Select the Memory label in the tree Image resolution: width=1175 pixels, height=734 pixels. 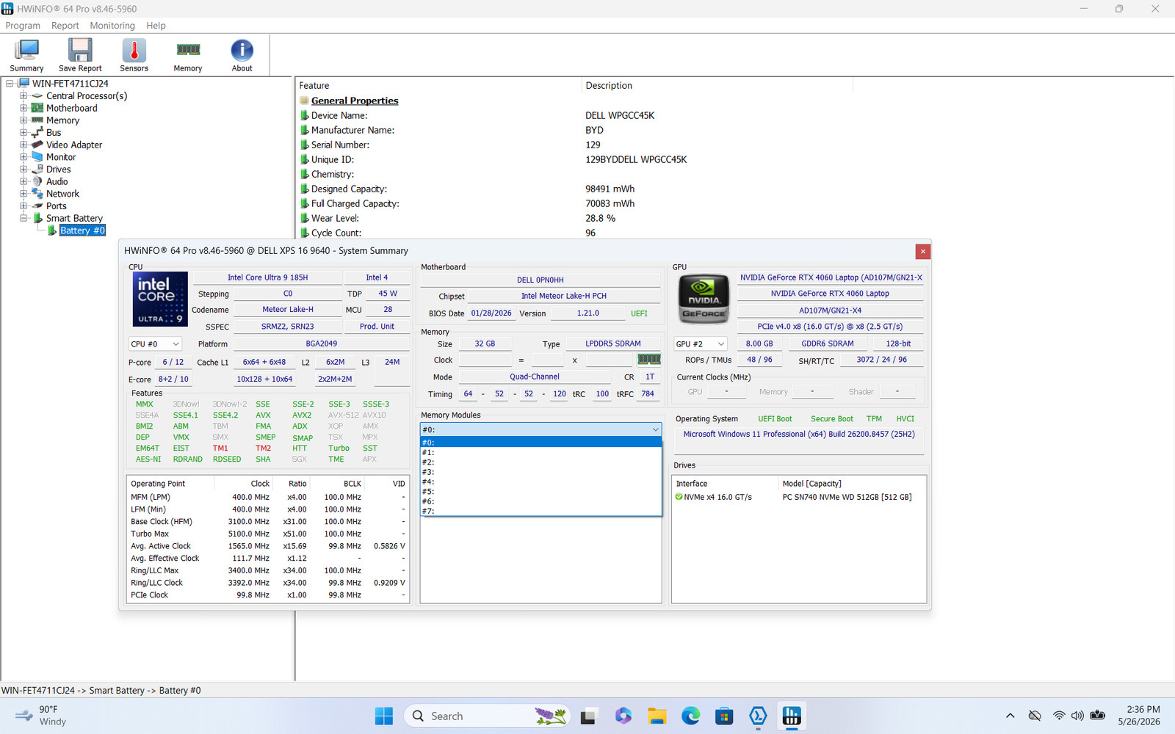(63, 120)
